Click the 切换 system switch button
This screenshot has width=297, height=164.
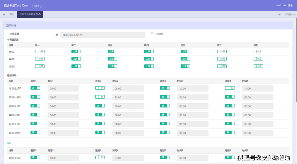(37, 6)
